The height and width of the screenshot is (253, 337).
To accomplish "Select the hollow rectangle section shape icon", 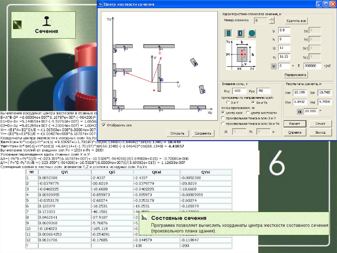I will coord(241,33).
